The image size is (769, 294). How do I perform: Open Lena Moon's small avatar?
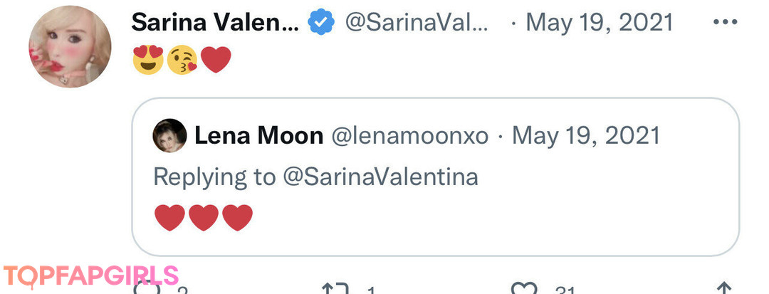point(169,135)
